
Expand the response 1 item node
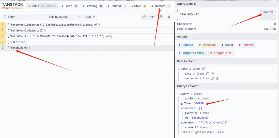click(x=183, y=78)
